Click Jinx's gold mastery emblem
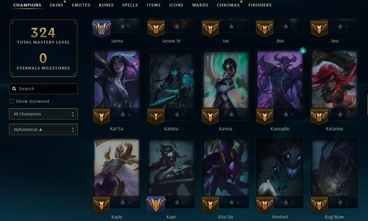 pos(319,28)
